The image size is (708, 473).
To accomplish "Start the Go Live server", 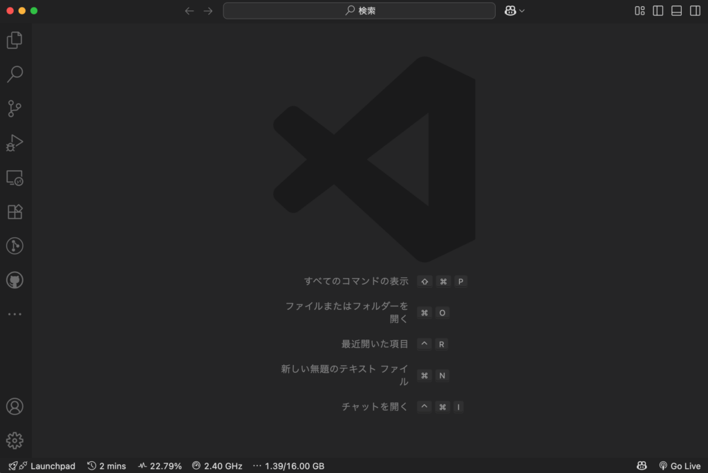I will click(x=680, y=466).
